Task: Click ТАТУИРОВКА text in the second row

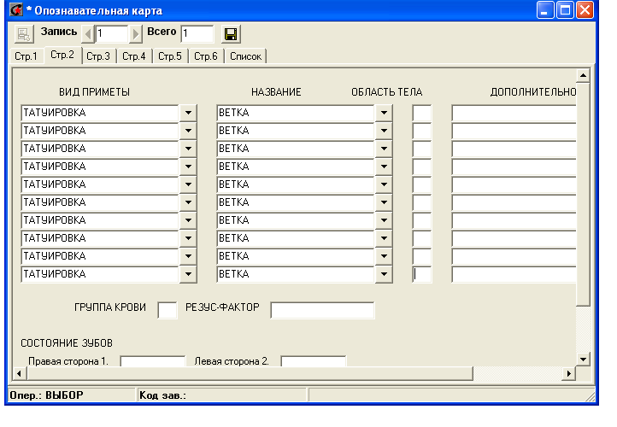Action: (55, 131)
